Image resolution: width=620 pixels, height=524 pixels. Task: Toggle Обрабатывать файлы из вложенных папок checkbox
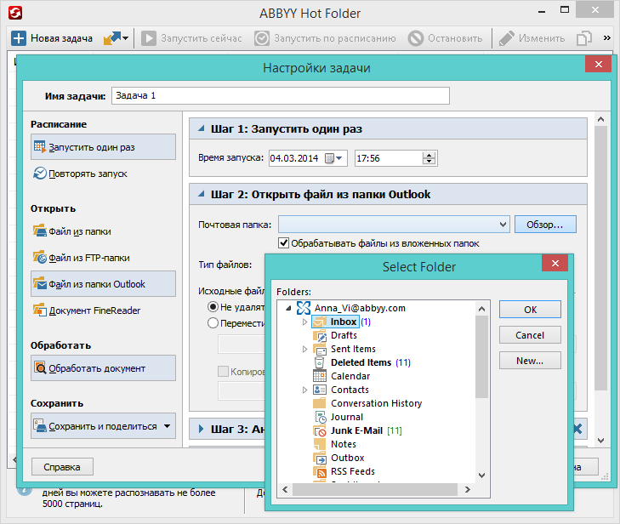tap(283, 242)
